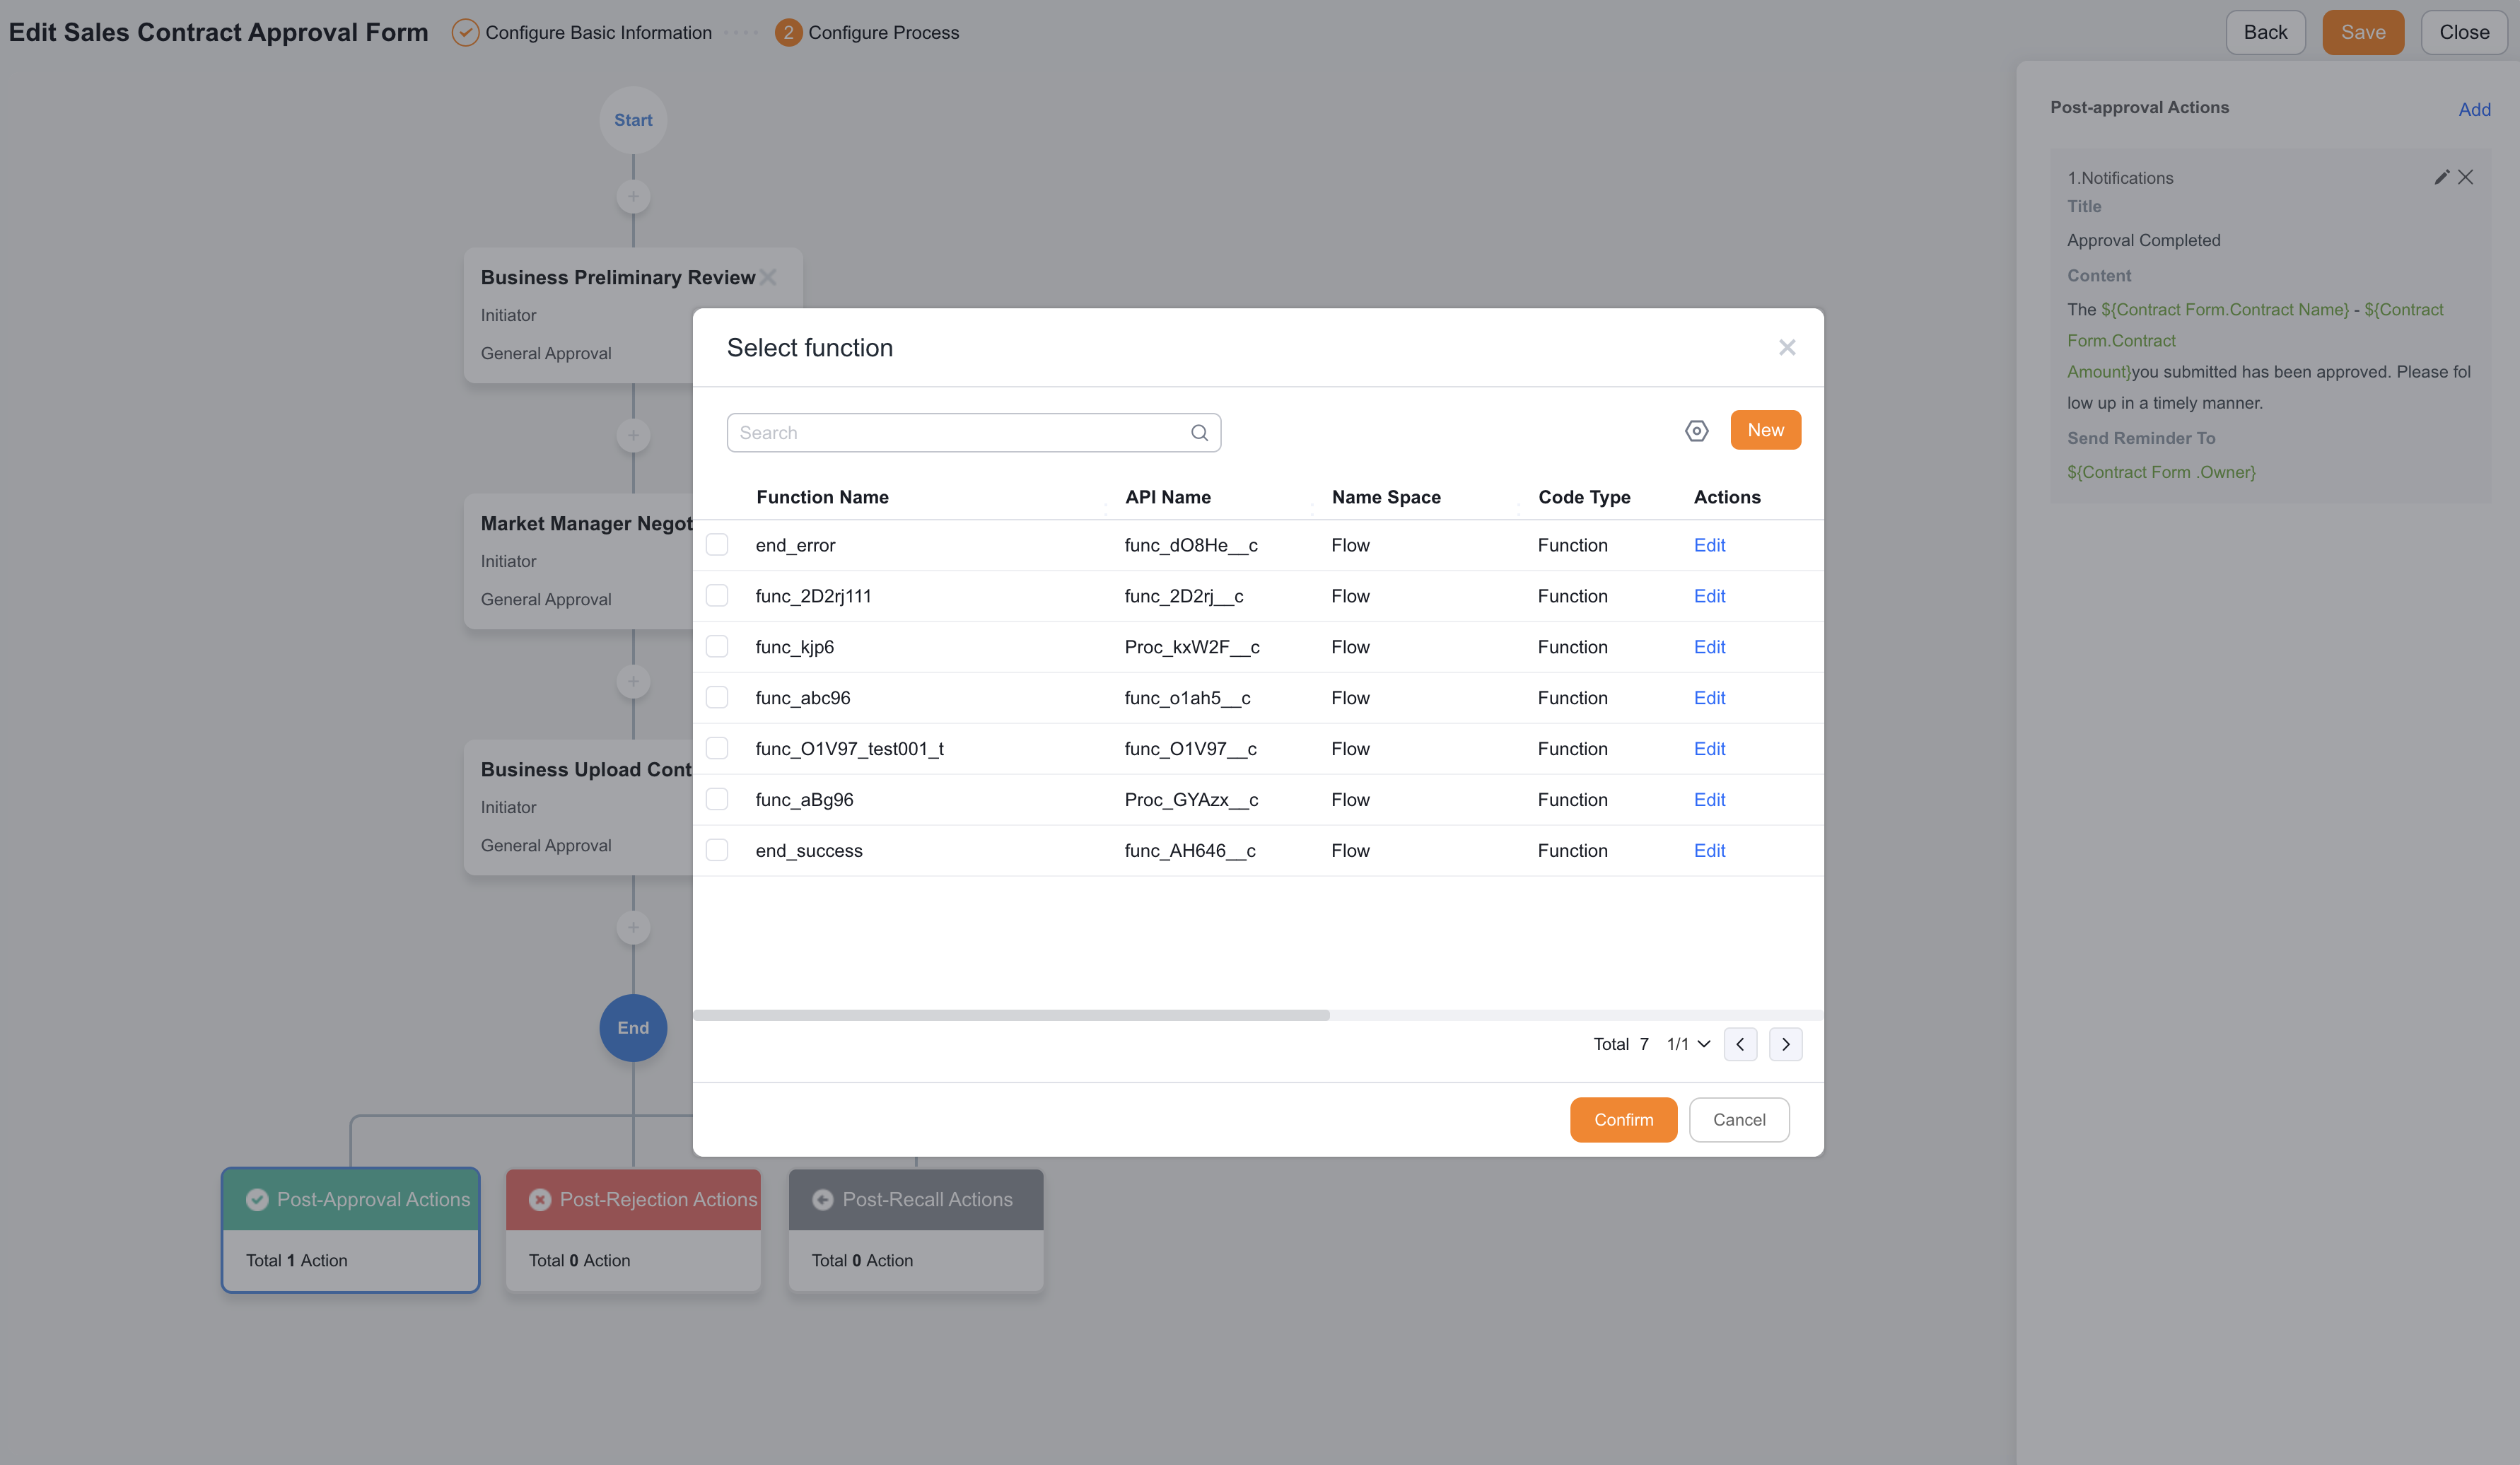Image resolution: width=2520 pixels, height=1465 pixels.
Task: Add a post-approval action
Action: pyautogui.click(x=2474, y=110)
